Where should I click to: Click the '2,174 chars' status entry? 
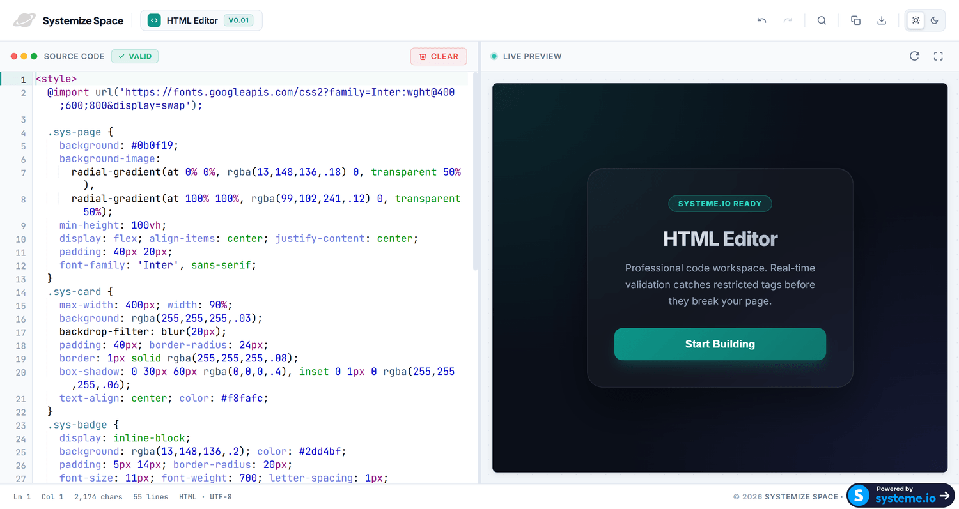point(98,496)
